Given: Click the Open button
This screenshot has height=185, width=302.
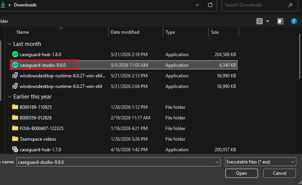Looking at the screenshot, I should (x=242, y=173).
